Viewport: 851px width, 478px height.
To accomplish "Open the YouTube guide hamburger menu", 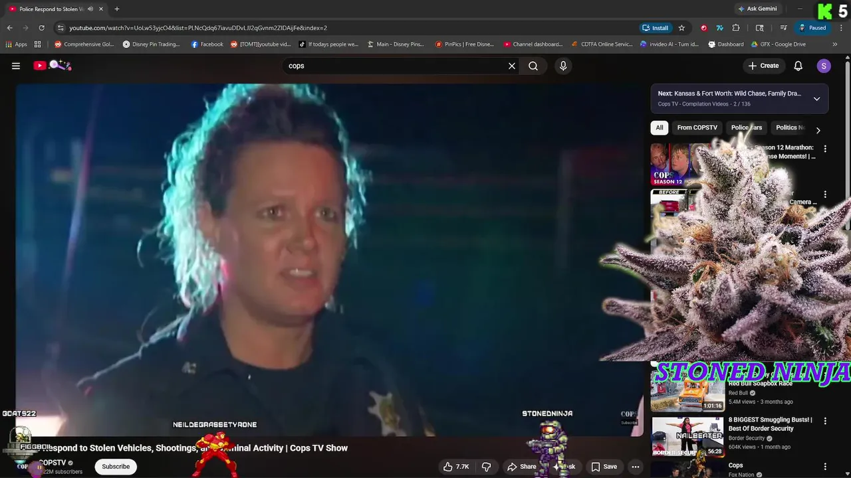I will coord(16,66).
